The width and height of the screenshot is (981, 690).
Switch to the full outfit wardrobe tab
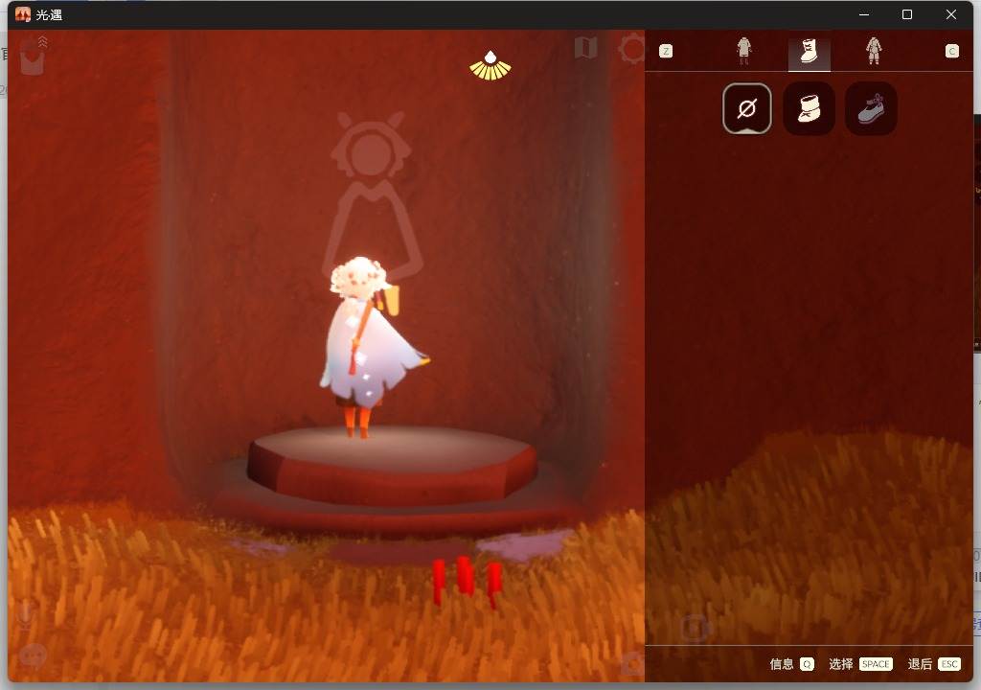pyautogui.click(x=874, y=51)
